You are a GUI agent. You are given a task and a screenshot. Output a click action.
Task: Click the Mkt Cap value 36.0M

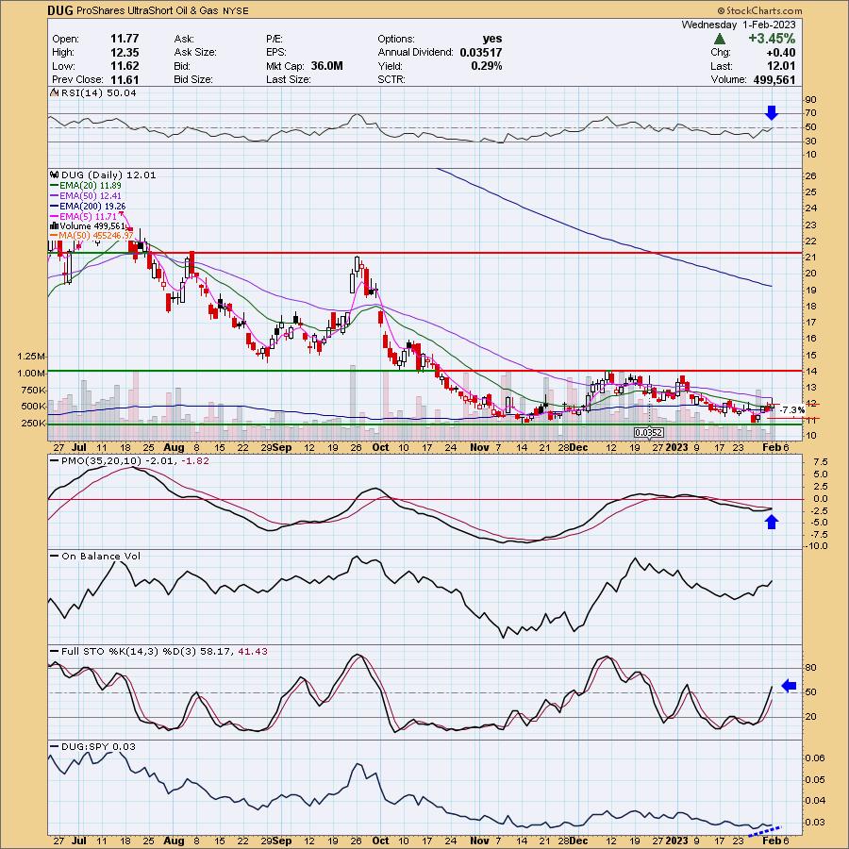pos(326,65)
